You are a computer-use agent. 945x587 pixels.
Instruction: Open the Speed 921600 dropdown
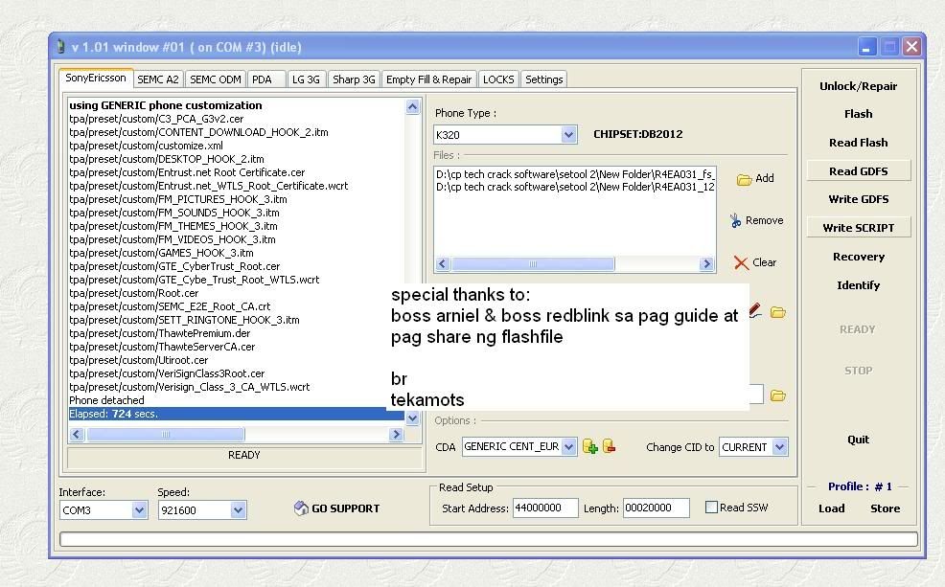tap(238, 510)
